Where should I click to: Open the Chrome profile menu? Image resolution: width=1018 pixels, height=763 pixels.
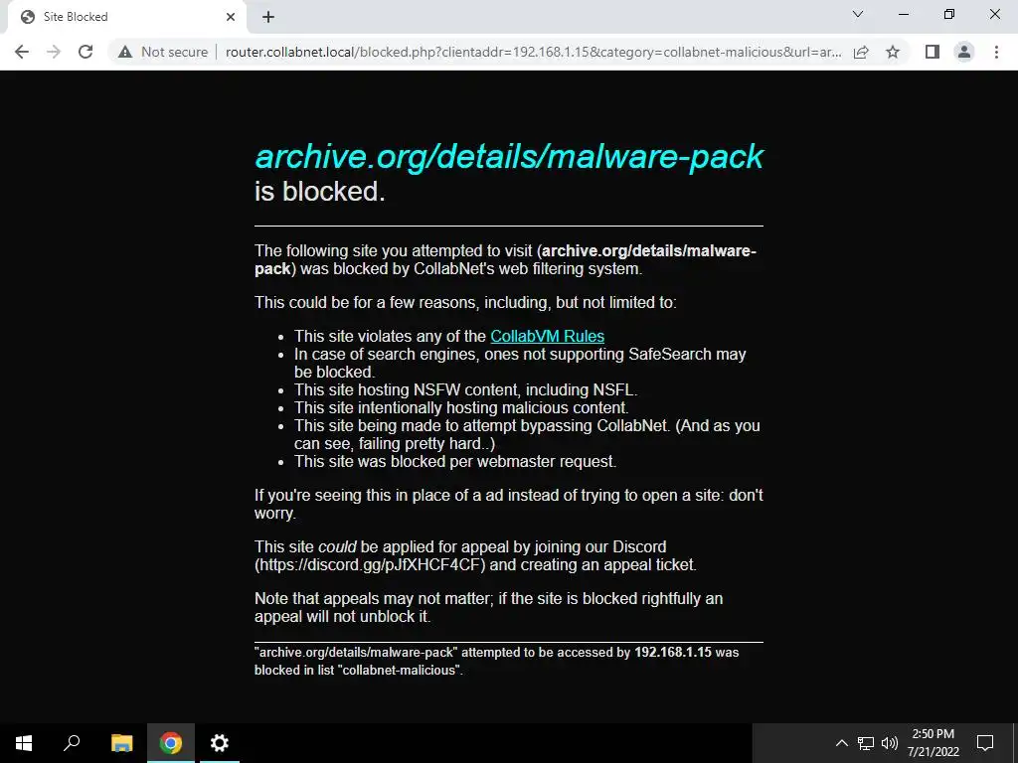(964, 52)
